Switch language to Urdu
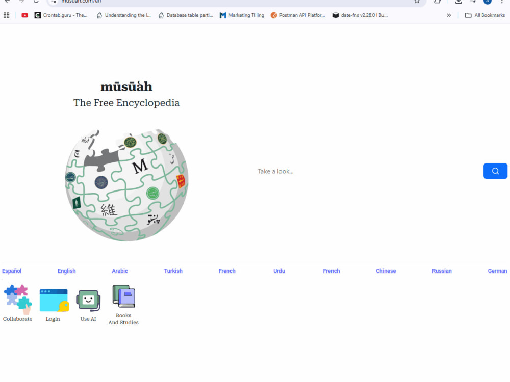 point(279,271)
